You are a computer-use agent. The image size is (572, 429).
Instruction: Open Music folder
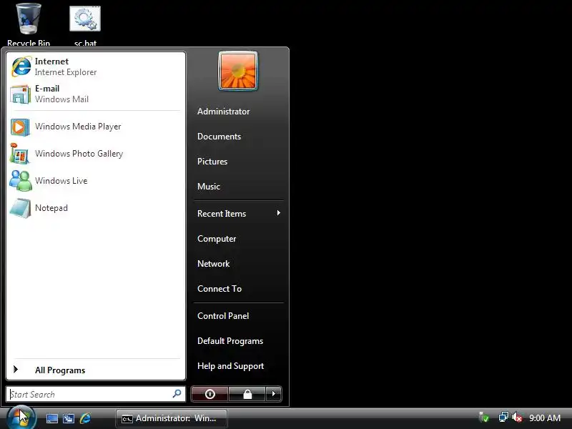[209, 187]
